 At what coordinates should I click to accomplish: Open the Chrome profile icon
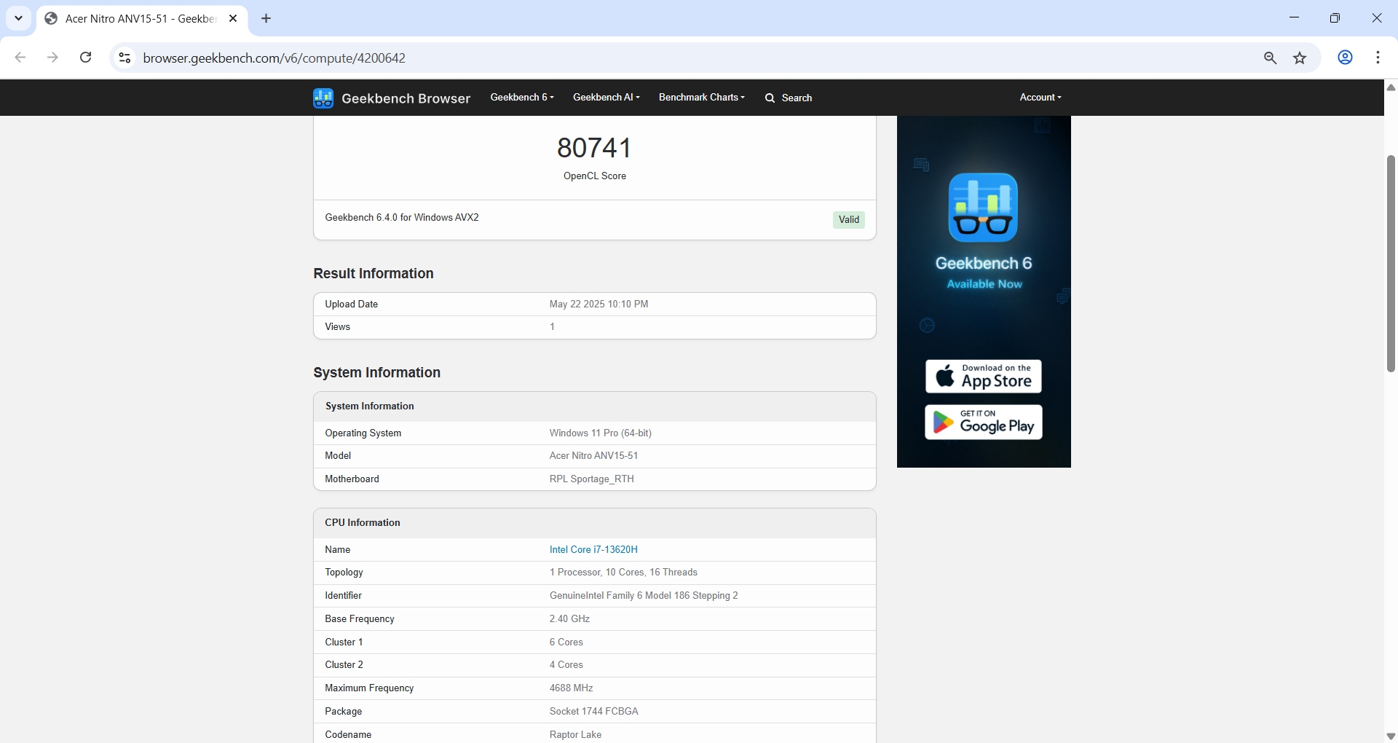tap(1346, 58)
